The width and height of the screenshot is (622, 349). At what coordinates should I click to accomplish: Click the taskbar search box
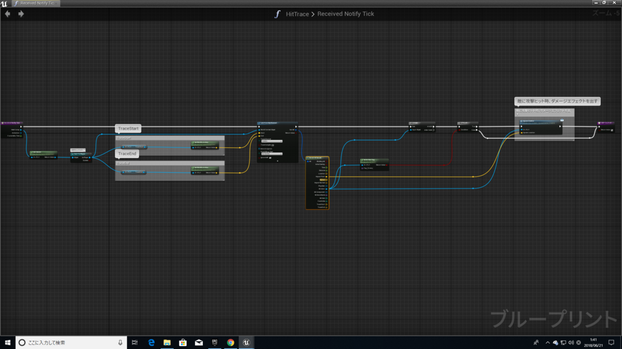tap(72, 342)
